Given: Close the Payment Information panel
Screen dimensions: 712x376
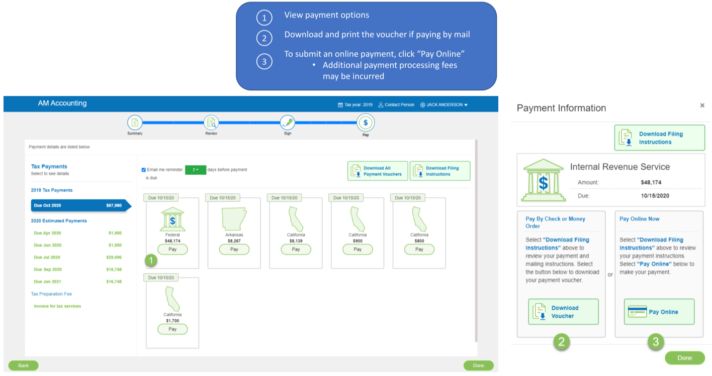Looking at the screenshot, I should coord(702,105).
